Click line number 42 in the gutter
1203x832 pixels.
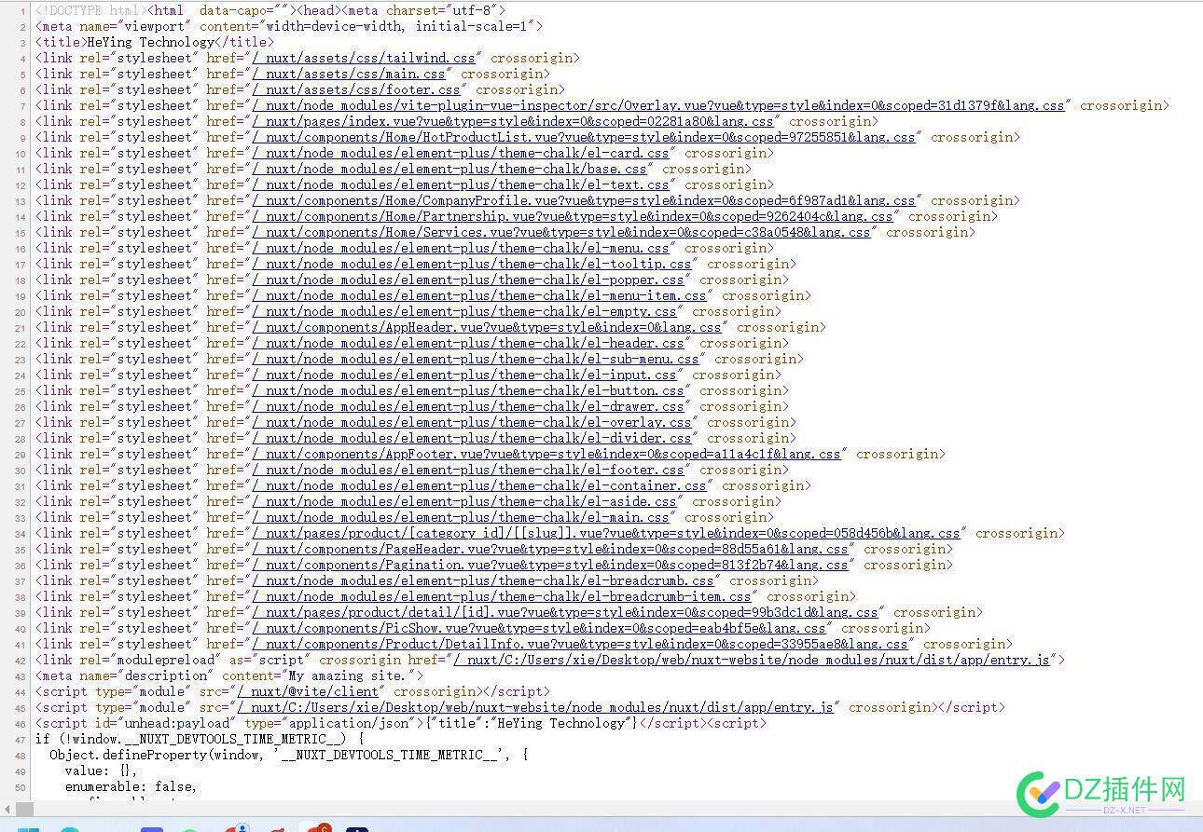tap(21, 661)
